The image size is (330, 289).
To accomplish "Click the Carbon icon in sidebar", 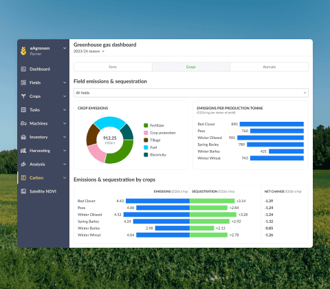I will pos(23,178).
